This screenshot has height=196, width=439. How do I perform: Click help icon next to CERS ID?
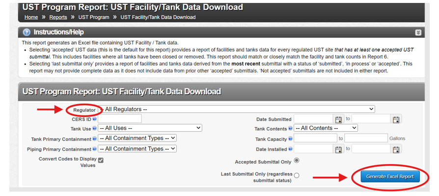[94, 119]
